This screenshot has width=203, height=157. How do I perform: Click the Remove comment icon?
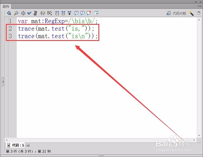(x=89, y=13)
